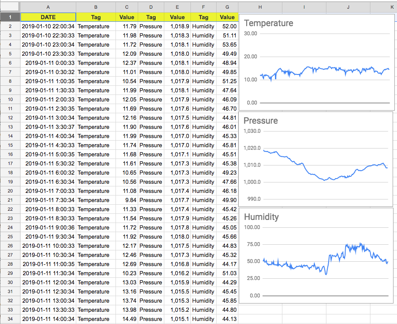Image resolution: width=397 pixels, height=324 pixels.
Task: Select column C header
Action: (x=126, y=7)
